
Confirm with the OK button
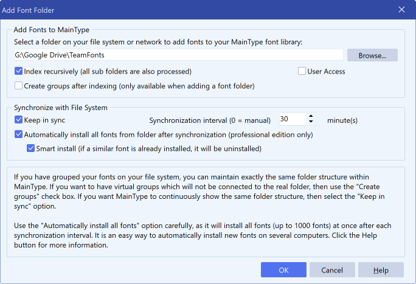(283, 270)
